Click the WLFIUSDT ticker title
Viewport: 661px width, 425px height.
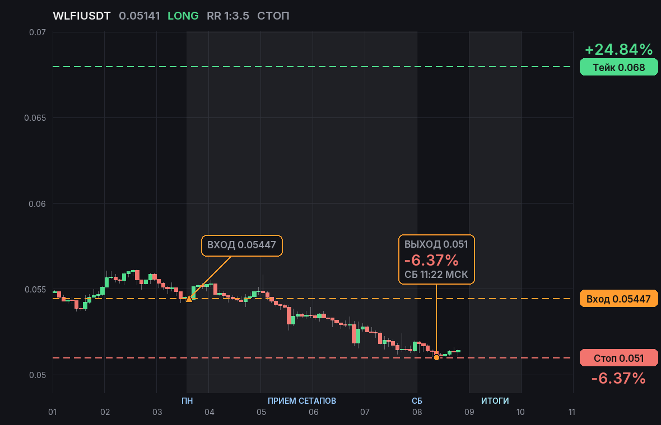click(82, 16)
